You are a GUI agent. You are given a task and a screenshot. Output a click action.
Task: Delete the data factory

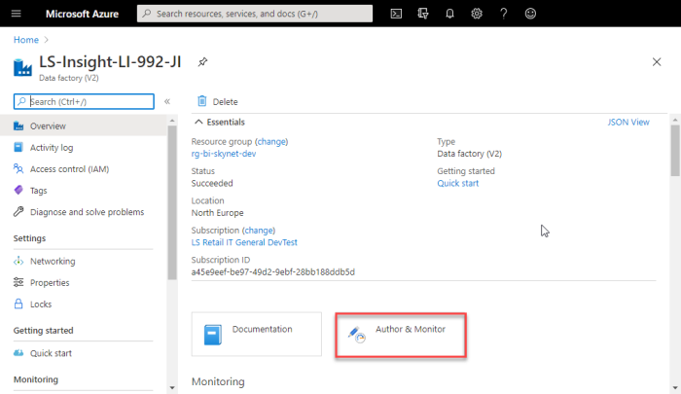[218, 101]
